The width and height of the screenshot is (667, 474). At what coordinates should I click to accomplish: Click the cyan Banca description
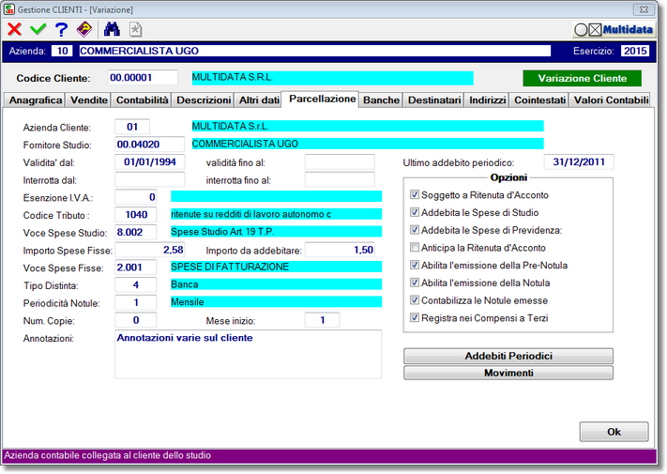[x=276, y=284]
